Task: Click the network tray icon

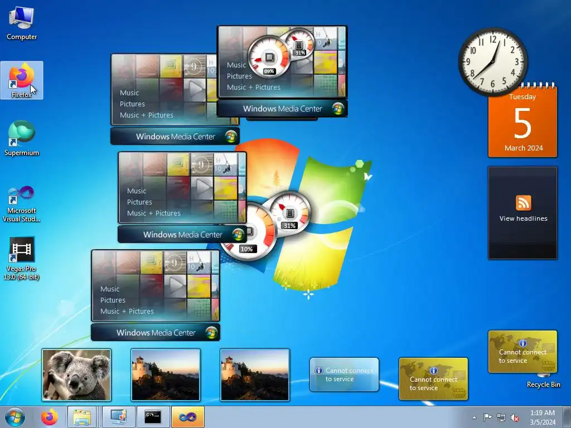Action: click(501, 417)
